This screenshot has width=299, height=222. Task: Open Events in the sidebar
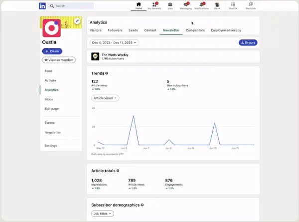coord(49,123)
